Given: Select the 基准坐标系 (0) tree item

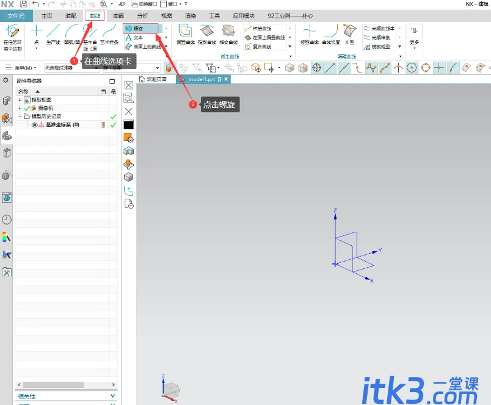Looking at the screenshot, I should pos(62,125).
